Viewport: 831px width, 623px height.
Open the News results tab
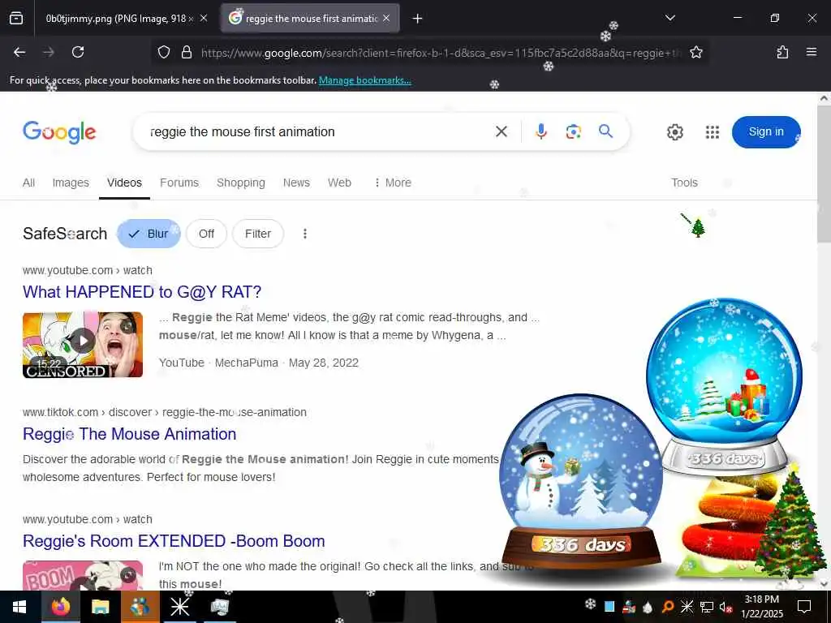pos(296,183)
